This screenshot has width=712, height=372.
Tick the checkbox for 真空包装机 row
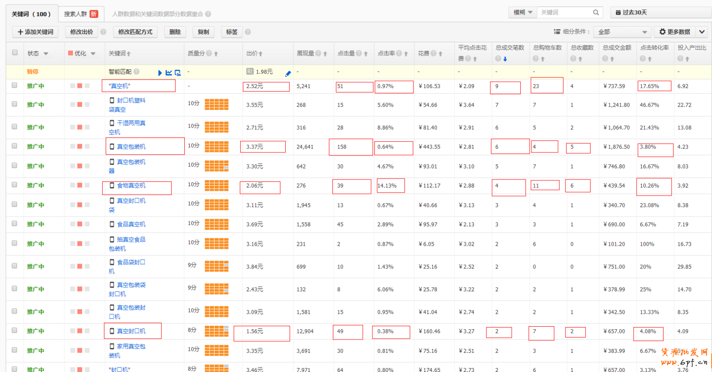click(x=15, y=146)
